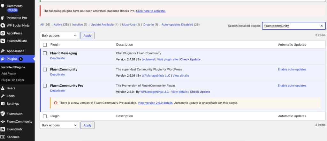Click the Settings sliders icon

(3, 103)
